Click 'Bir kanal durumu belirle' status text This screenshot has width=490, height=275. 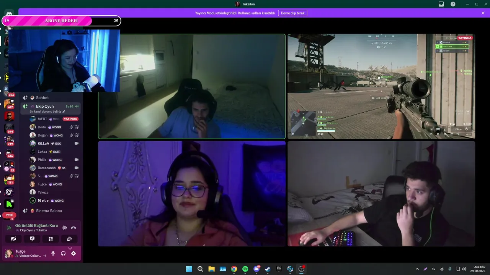45,112
